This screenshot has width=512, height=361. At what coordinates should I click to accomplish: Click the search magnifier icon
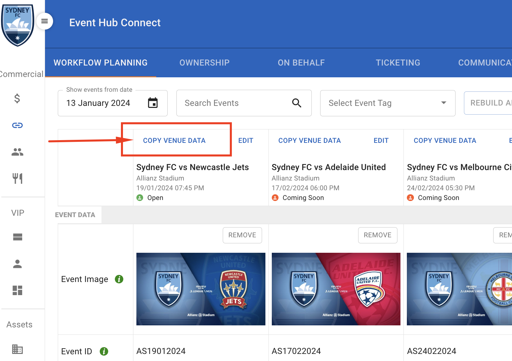[297, 103]
